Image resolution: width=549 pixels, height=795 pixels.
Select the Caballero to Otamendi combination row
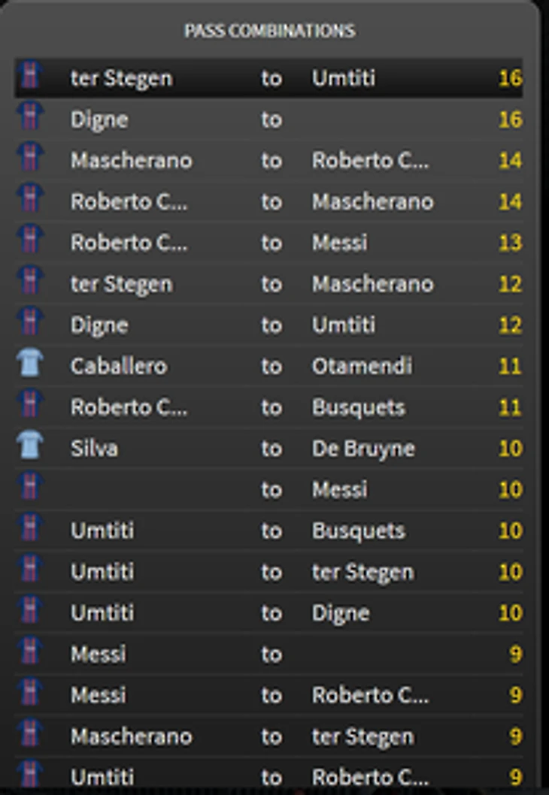point(268,366)
